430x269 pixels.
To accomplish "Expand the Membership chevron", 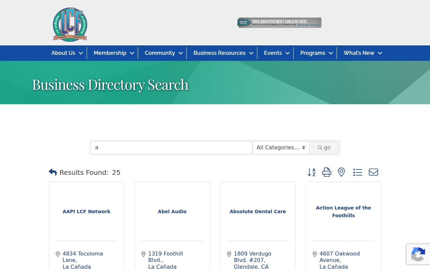I will click(132, 53).
